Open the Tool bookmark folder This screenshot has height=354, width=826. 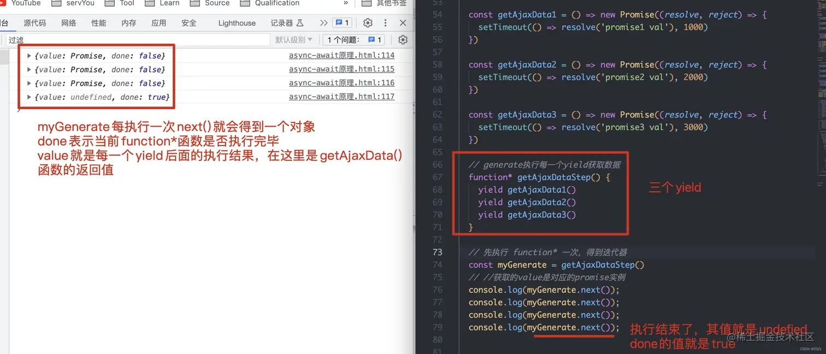[x=120, y=3]
